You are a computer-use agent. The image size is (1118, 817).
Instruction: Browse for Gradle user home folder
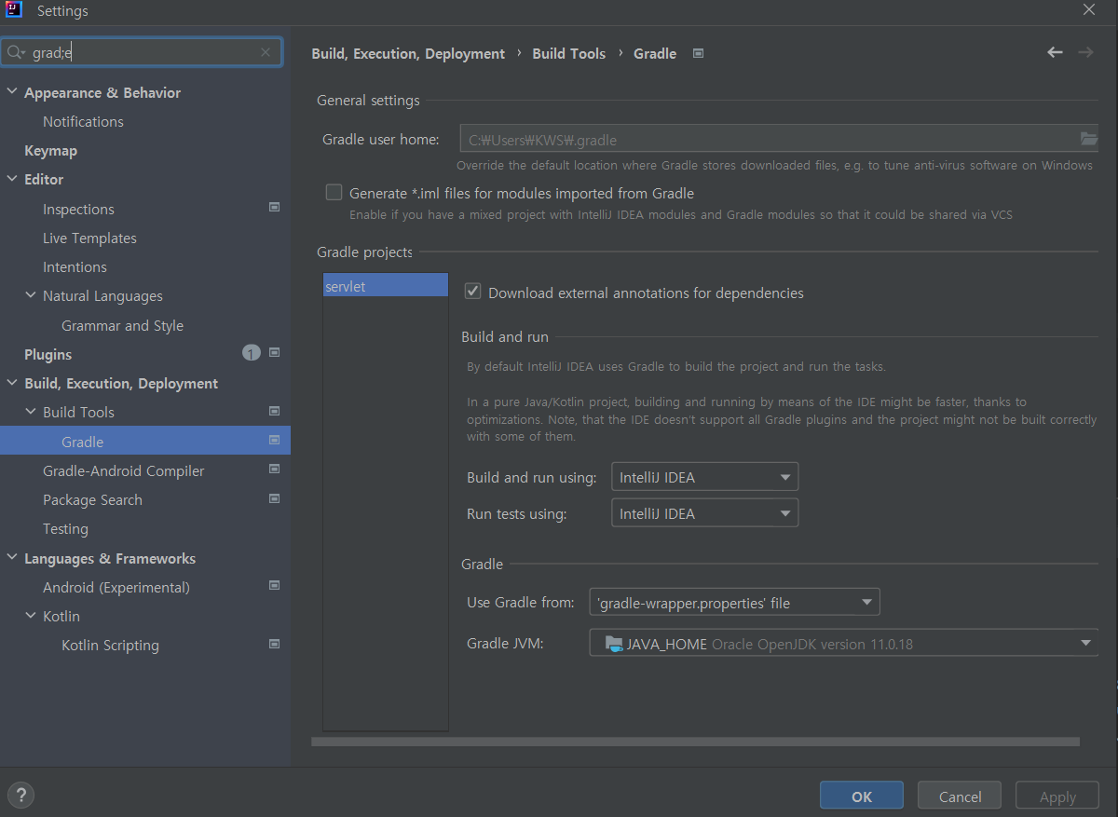coord(1088,139)
